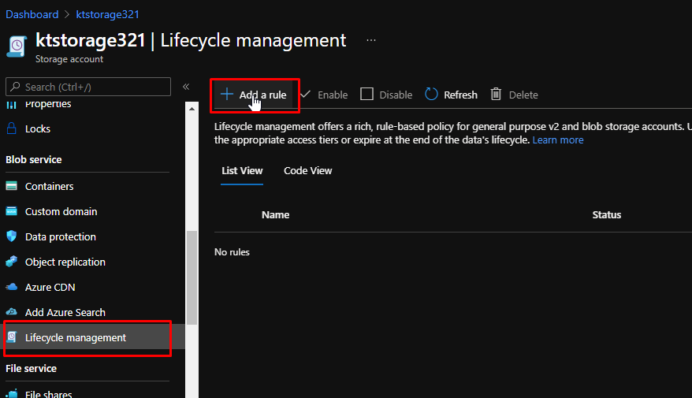The height and width of the screenshot is (398, 692).
Task: Click the checkmark icon next to Enable
Action: 305,94
